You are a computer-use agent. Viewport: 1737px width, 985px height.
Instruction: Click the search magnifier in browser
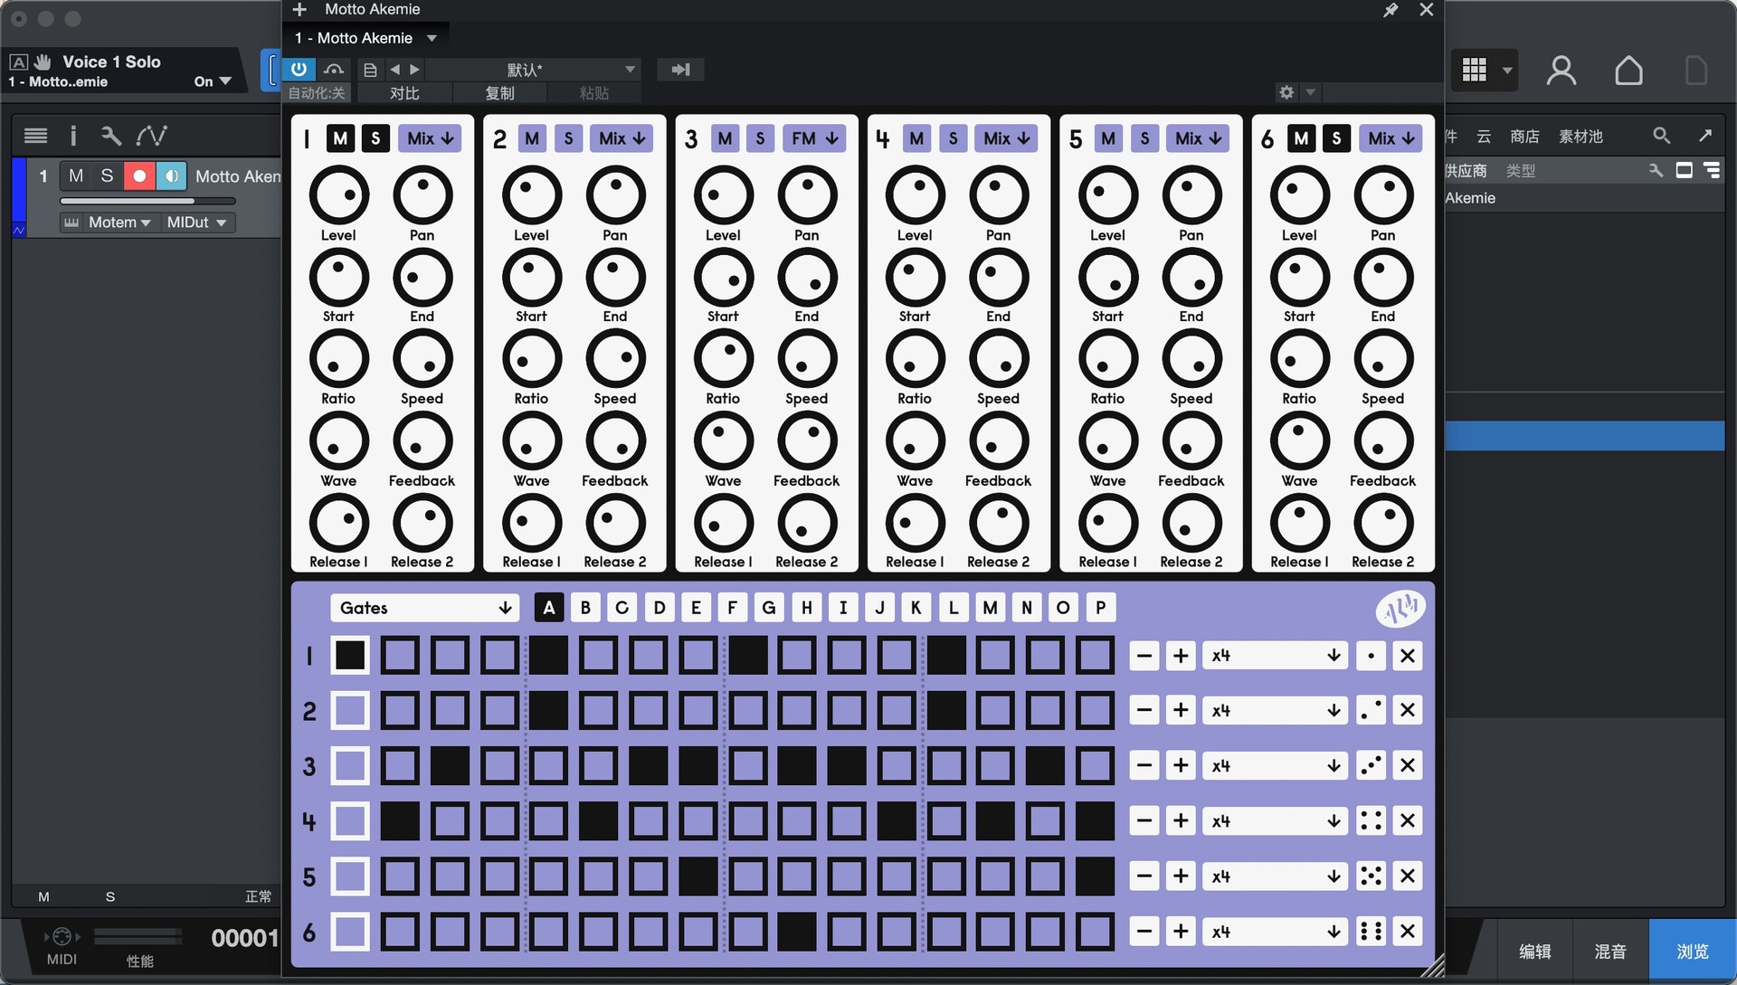1661,136
